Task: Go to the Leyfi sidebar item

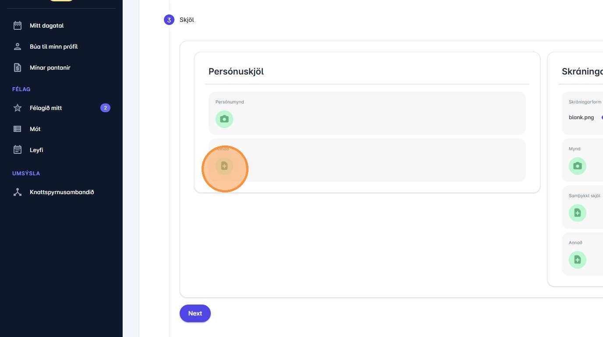Action: coord(36,150)
